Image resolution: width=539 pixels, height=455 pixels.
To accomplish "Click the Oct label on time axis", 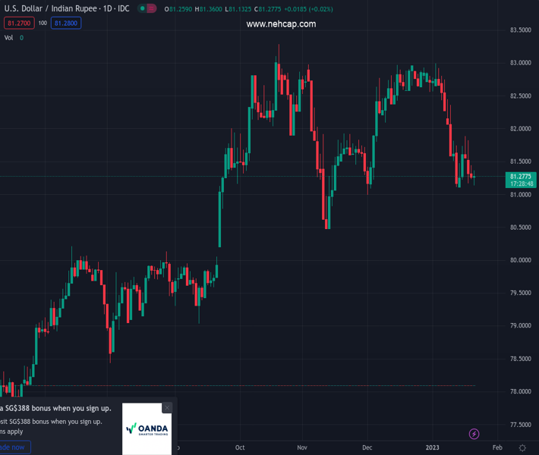I will pos(241,448).
